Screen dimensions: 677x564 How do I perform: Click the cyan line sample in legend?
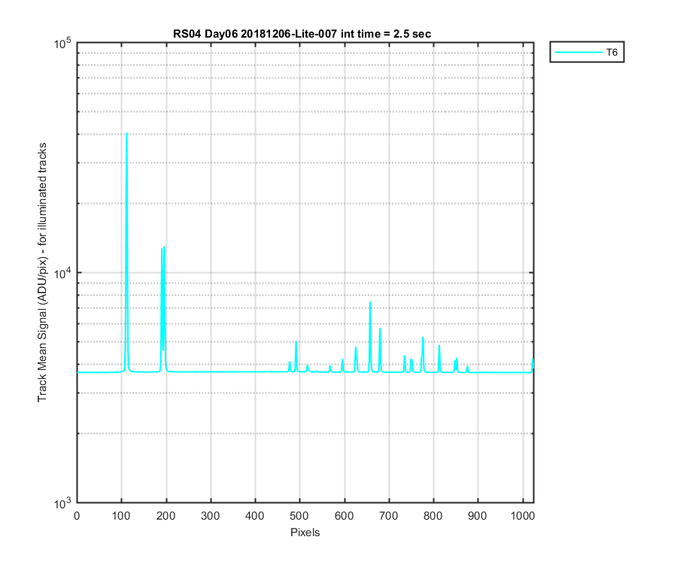pyautogui.click(x=578, y=52)
